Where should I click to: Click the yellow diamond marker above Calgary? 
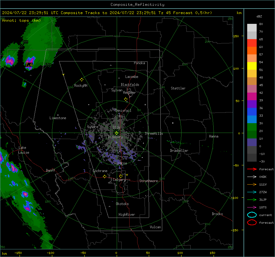click(121, 176)
